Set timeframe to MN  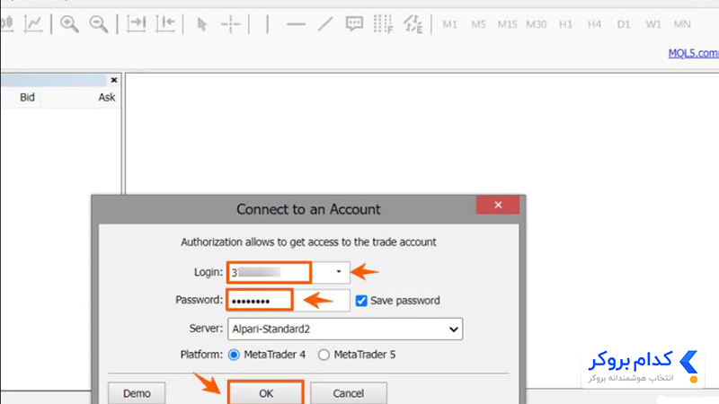(x=682, y=24)
